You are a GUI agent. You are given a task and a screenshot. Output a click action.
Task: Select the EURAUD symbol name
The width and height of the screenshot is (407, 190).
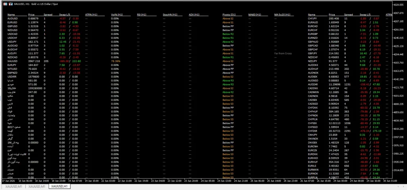coord(313,23)
